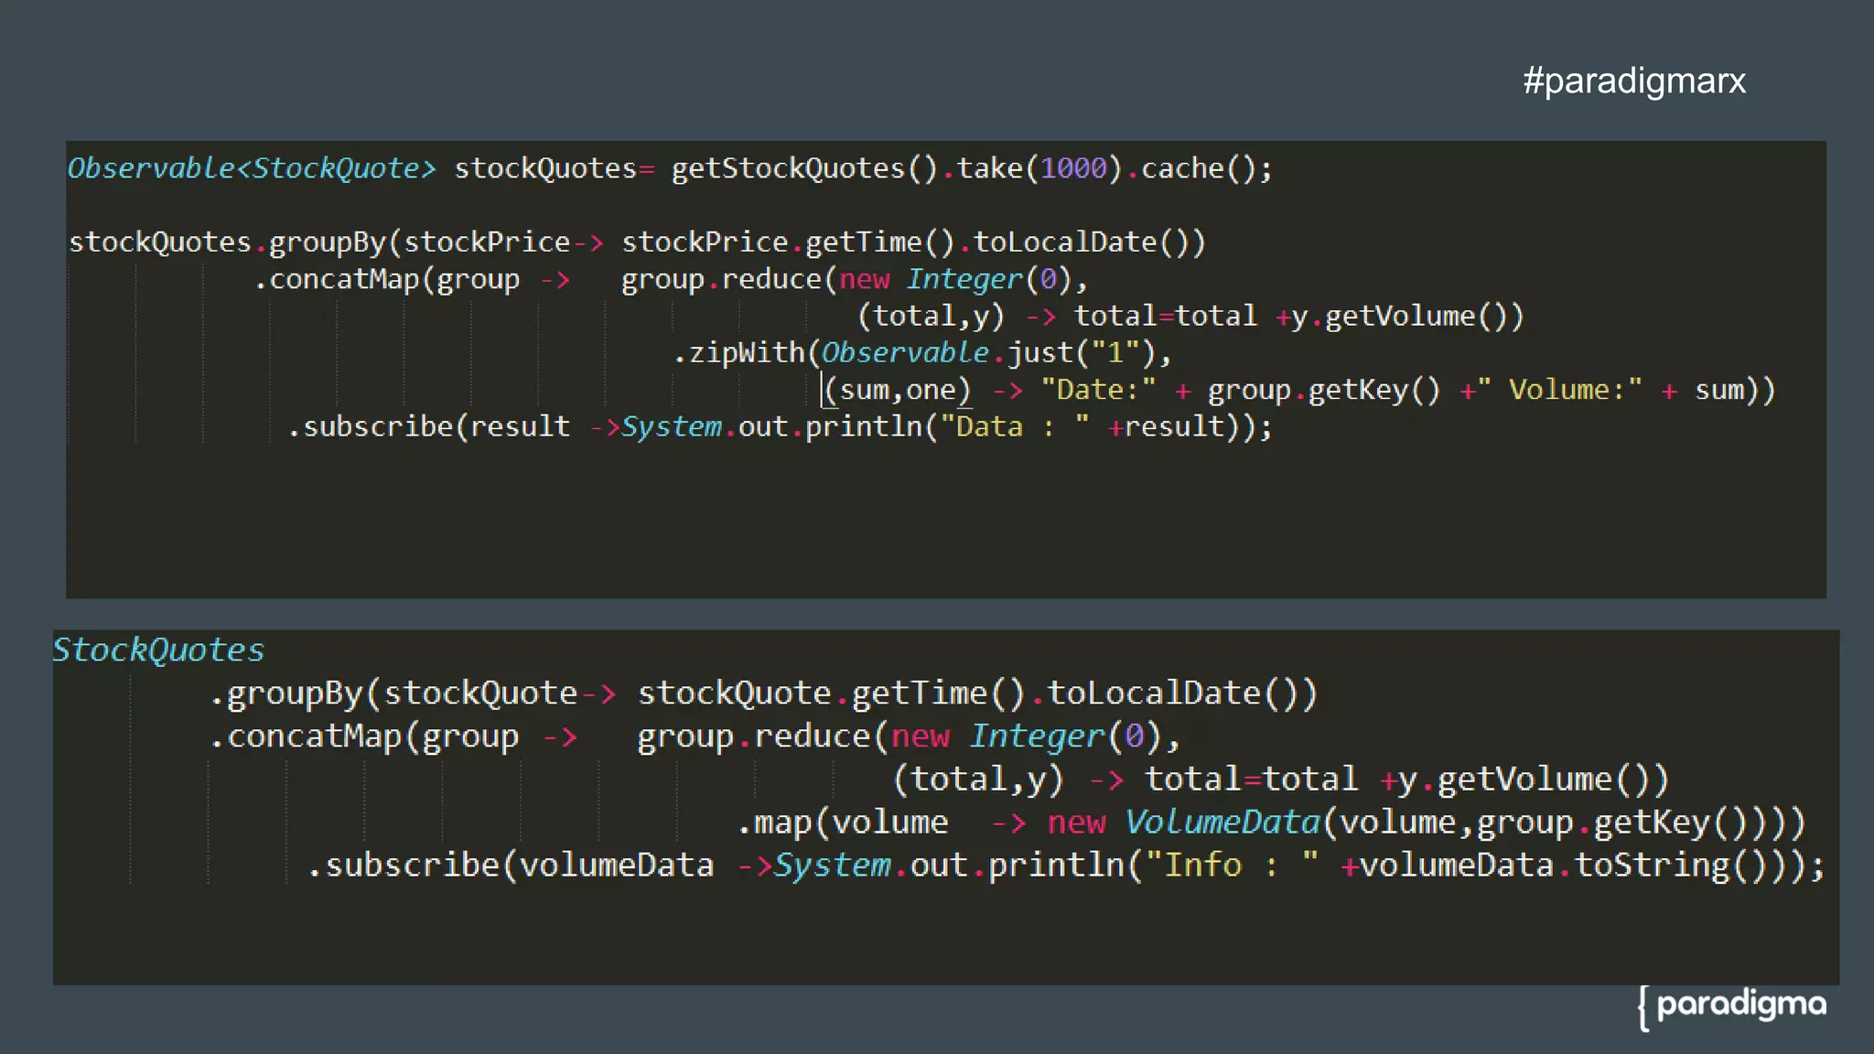Screen dimensions: 1874x1054
Task: Click the text cursor before (sum,one)
Action: click(823, 391)
